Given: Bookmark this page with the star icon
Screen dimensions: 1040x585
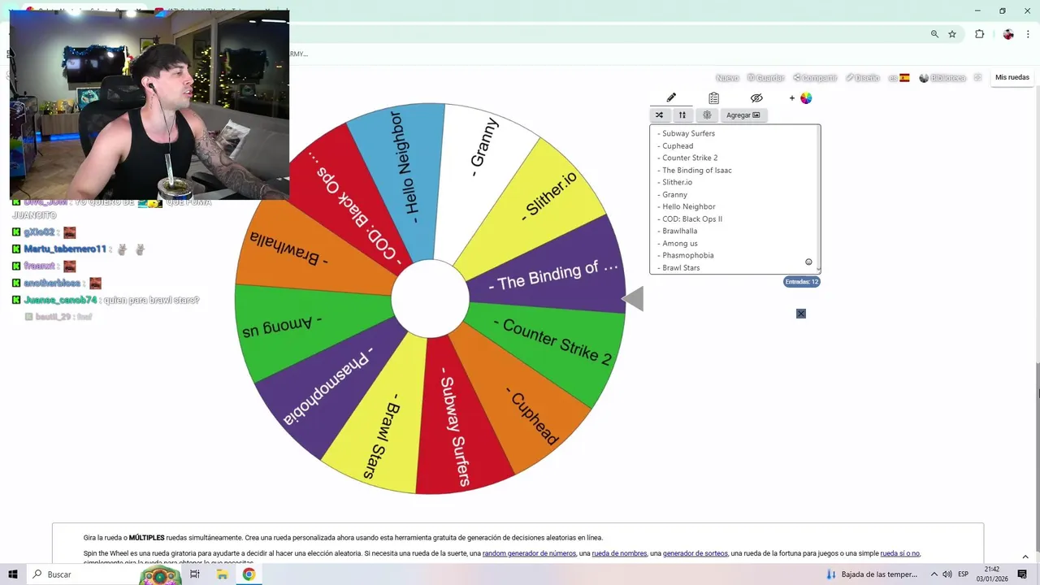Looking at the screenshot, I should pyautogui.click(x=952, y=34).
